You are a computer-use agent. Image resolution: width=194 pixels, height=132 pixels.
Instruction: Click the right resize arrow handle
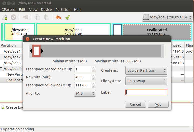(42, 51)
